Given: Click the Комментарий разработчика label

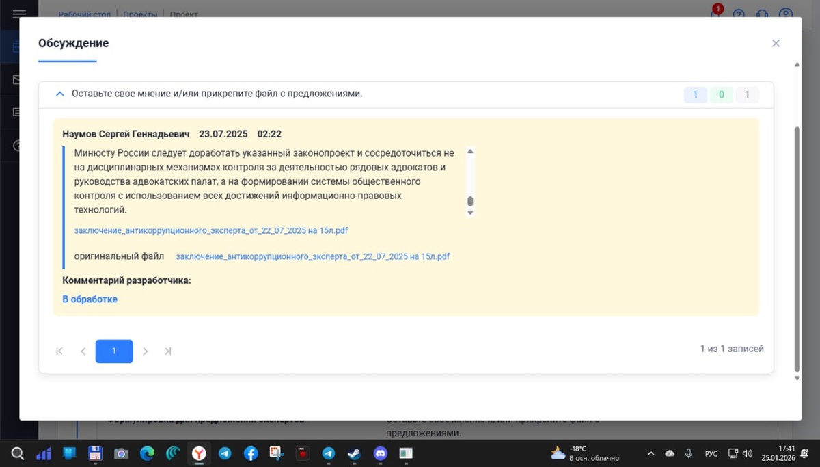Looking at the screenshot, I should (x=126, y=280).
